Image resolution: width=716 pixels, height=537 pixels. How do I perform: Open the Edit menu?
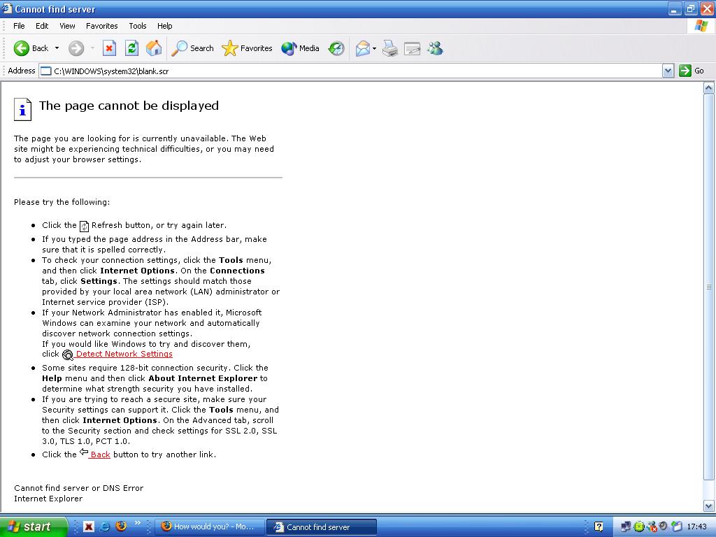42,26
